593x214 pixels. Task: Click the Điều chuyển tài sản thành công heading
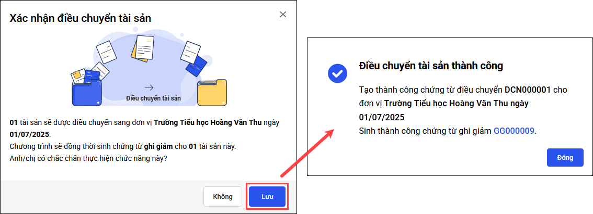click(431, 66)
